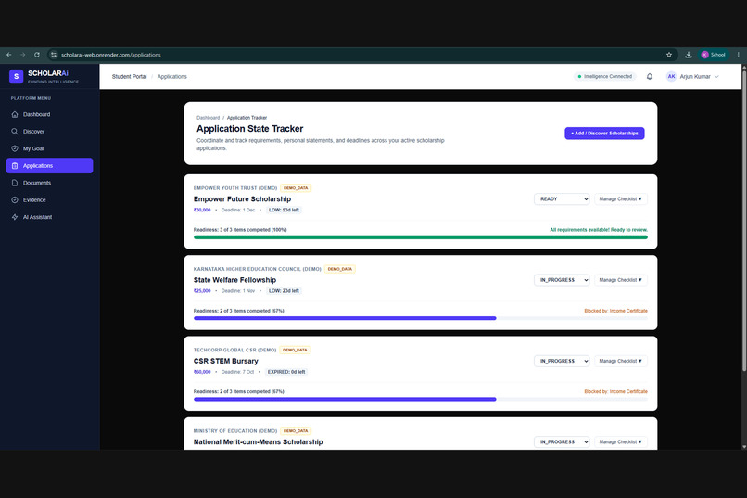Click DEMO_DATA badge on Empower Youth Trust
Image resolution: width=747 pixels, height=498 pixels.
[296, 188]
